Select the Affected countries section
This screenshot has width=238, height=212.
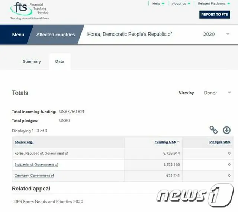55,35
